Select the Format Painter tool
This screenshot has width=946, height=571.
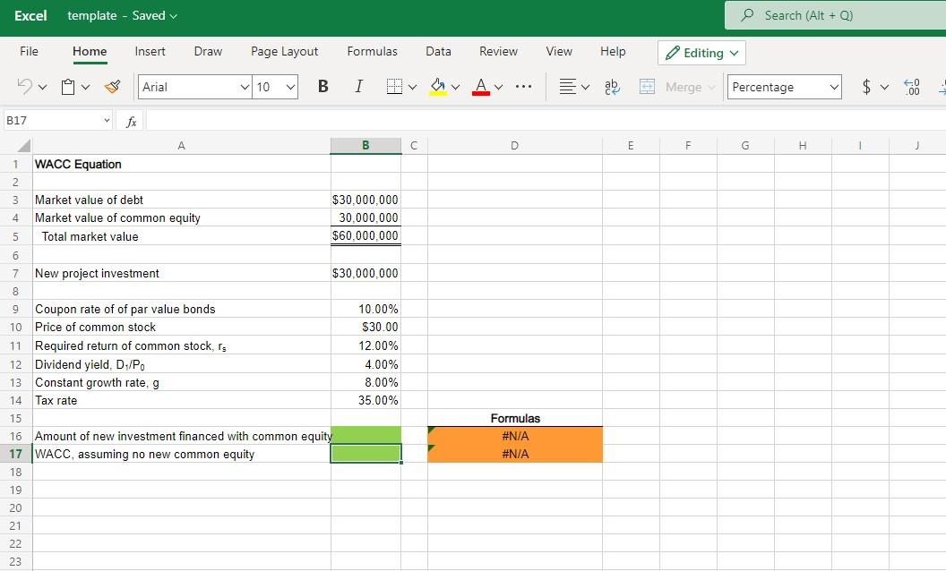(x=111, y=86)
